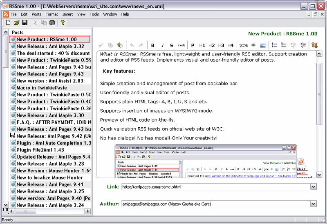Apply pre preformatted style

(243, 45)
